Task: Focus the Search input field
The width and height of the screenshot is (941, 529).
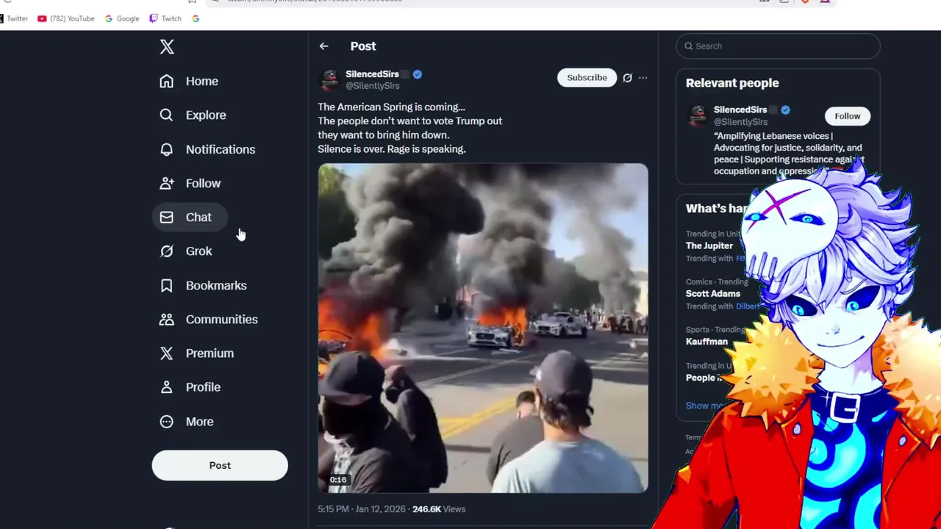Action: tap(778, 46)
